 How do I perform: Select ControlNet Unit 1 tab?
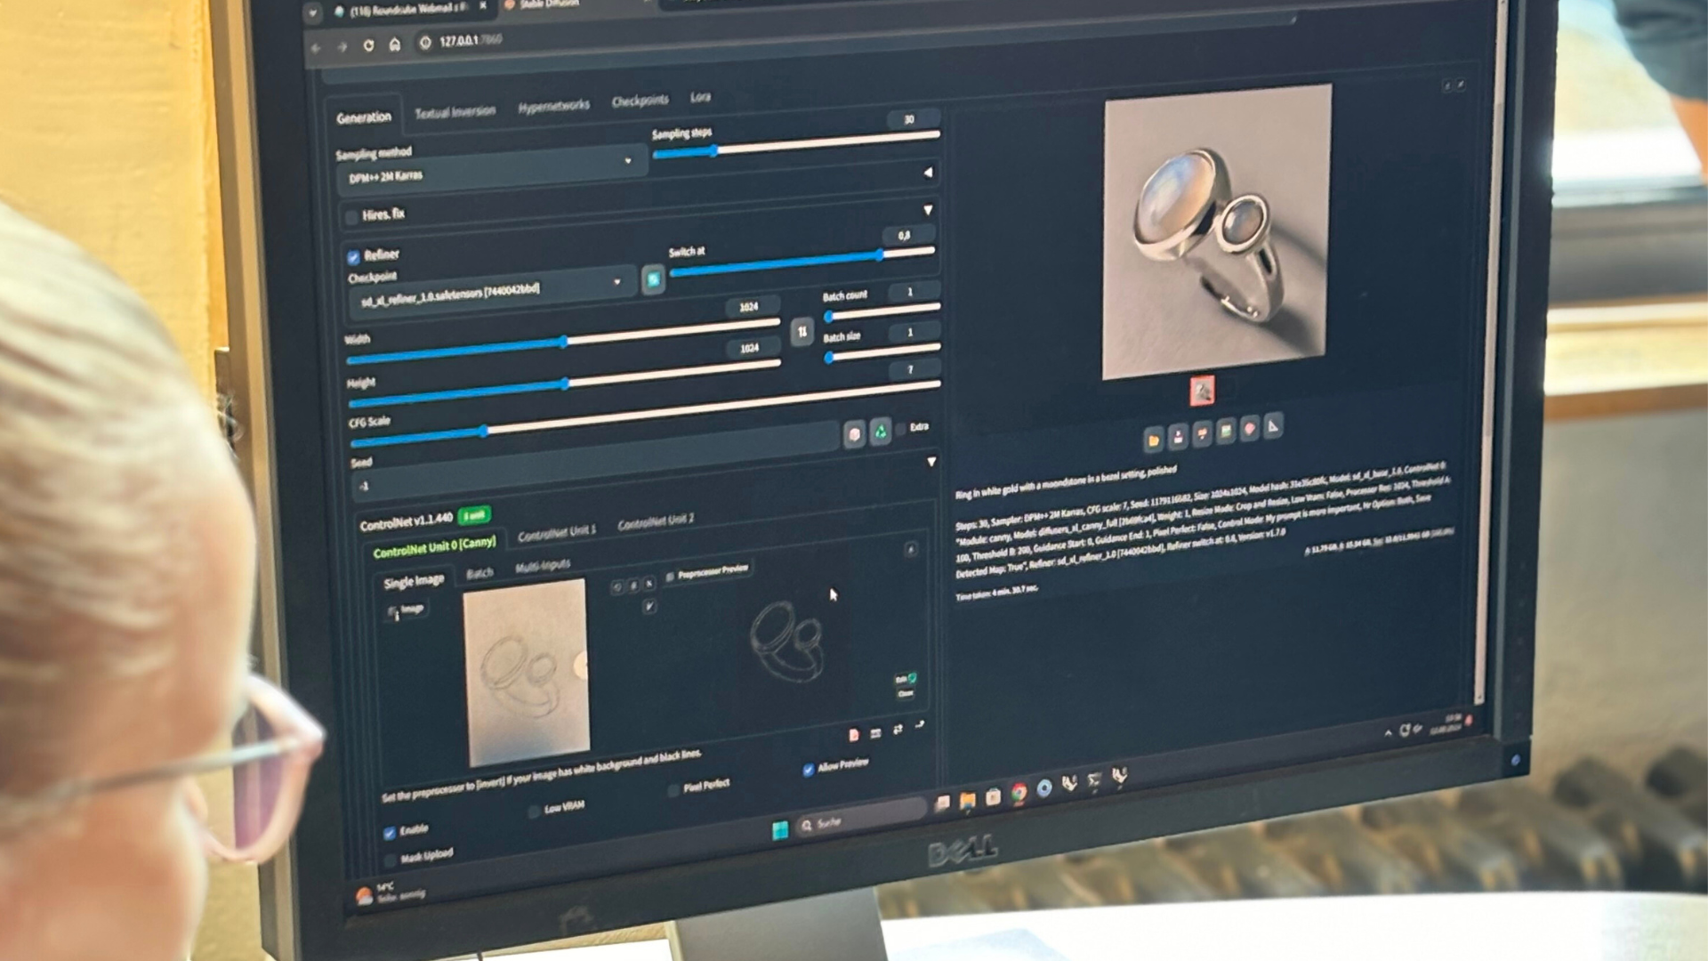pos(557,532)
